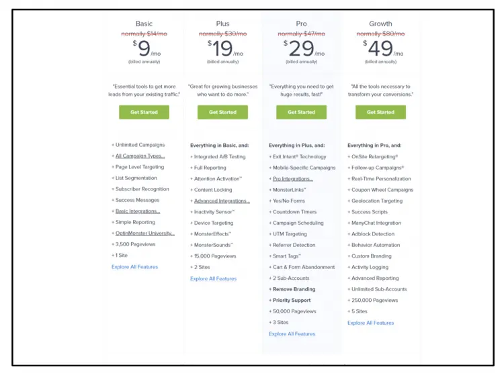Choose Get Started for Growth plan
Viewport: 504px width, 373px height.
[x=380, y=112]
